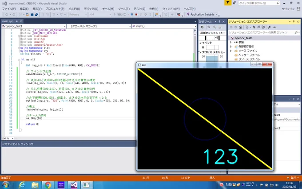This screenshot has height=189, width=302.
Task: Click the Properties wrench icon in Solution Explorer
Action: (x=269, y=27)
